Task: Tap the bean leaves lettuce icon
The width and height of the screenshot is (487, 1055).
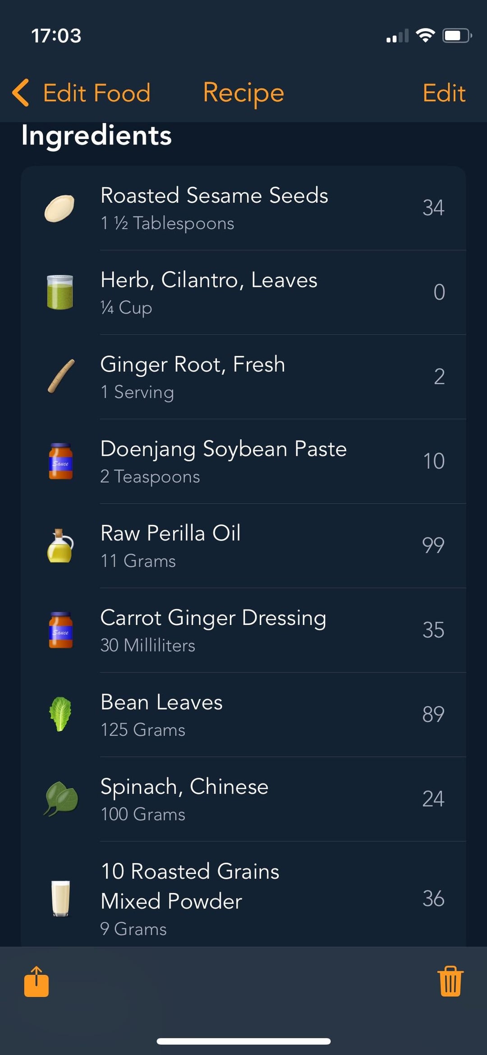Action: coord(60,714)
